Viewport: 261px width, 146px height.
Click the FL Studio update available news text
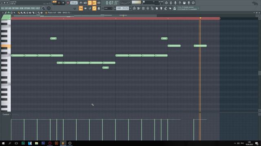pyautogui.click(x=187, y=8)
